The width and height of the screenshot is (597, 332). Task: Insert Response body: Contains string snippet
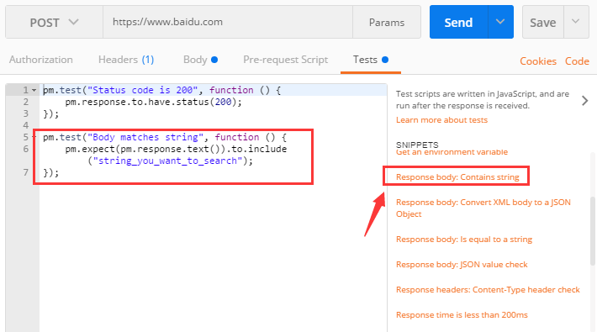pyautogui.click(x=457, y=177)
